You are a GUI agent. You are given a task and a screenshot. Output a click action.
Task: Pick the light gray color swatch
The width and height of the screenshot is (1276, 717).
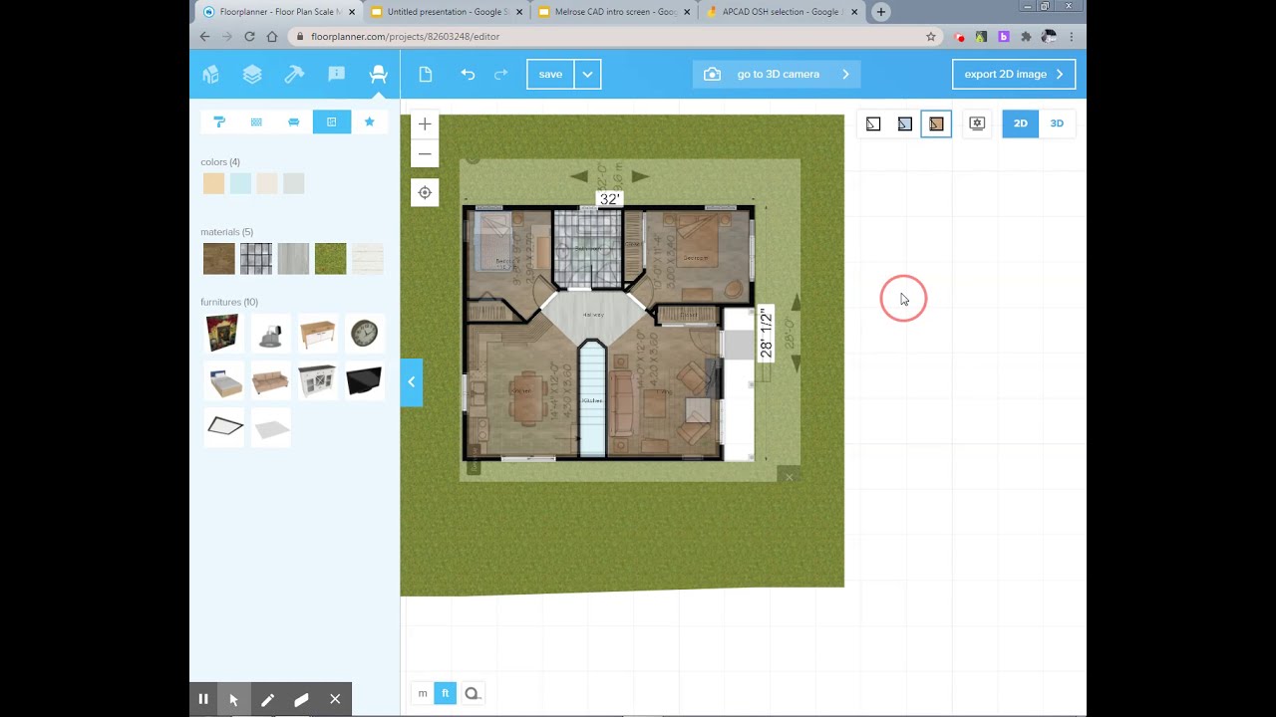click(x=293, y=183)
